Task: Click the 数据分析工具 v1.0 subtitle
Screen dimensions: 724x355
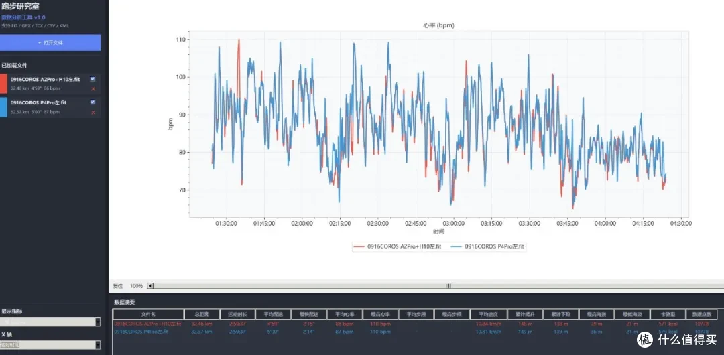Action: pyautogui.click(x=23, y=17)
